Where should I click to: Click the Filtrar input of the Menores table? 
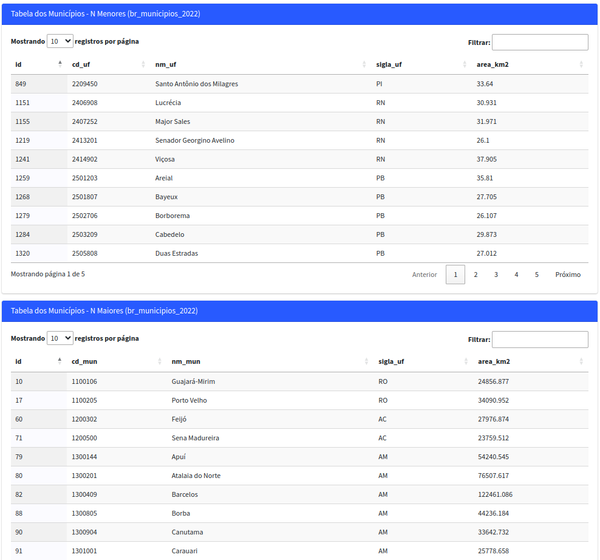coord(540,42)
